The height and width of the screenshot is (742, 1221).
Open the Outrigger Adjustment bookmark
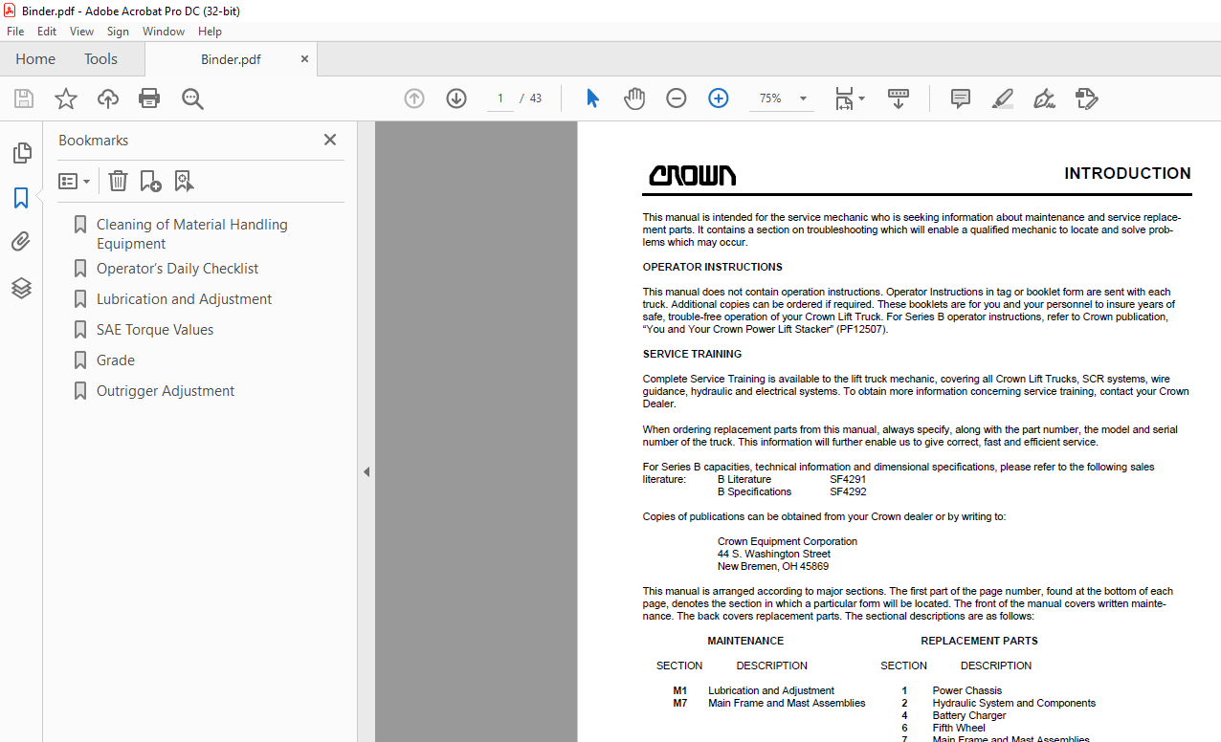click(166, 391)
